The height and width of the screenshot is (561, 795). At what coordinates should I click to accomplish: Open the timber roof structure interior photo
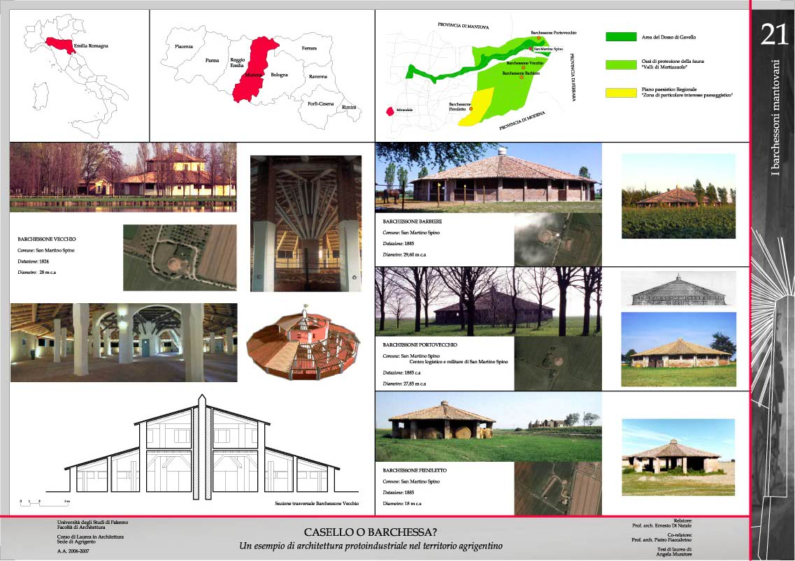pyautogui.click(x=306, y=224)
